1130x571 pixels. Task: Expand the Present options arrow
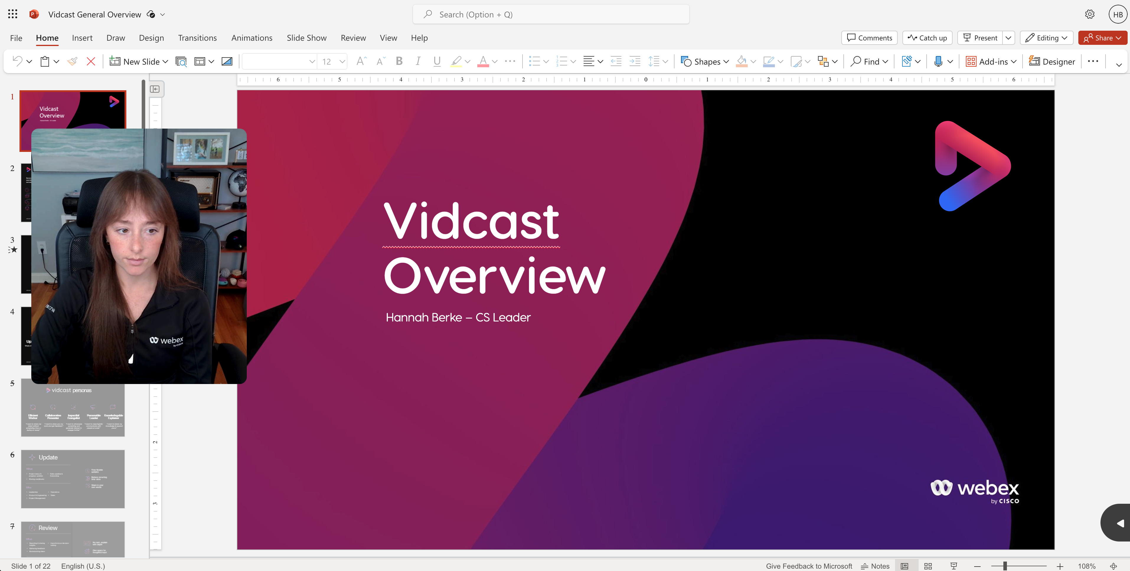tap(1008, 38)
